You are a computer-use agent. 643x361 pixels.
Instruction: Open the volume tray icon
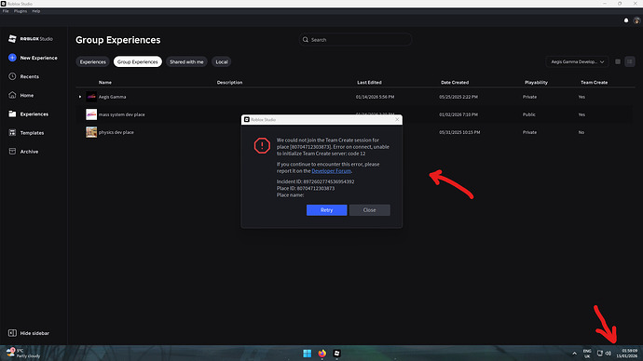609,354
